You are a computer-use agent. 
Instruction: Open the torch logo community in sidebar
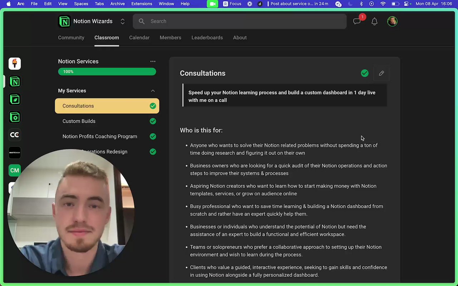15,64
